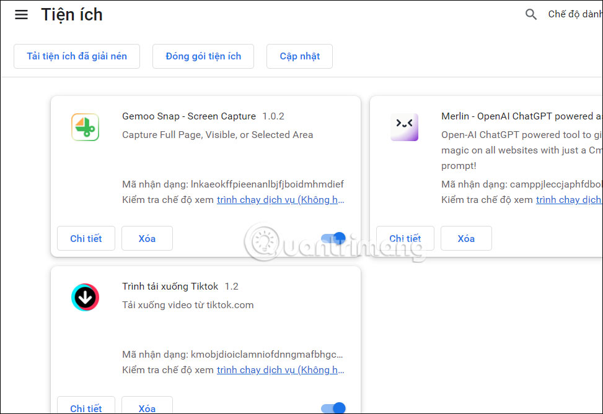Click Xóa to remove Tiktok downloader
This screenshot has height=414, width=603.
[x=147, y=407]
